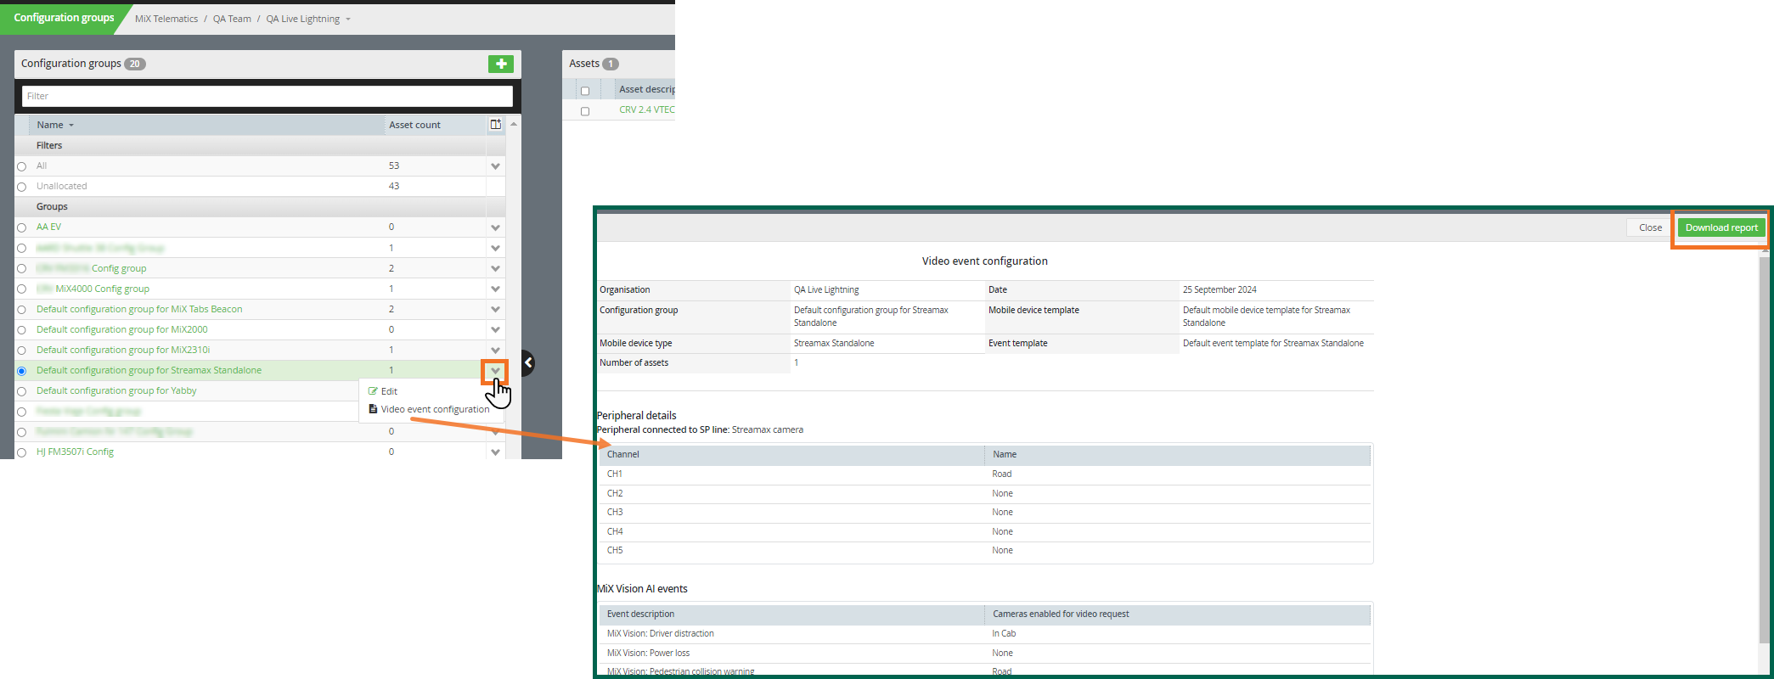
Task: Click the CH5 channel row
Action: tap(985, 551)
